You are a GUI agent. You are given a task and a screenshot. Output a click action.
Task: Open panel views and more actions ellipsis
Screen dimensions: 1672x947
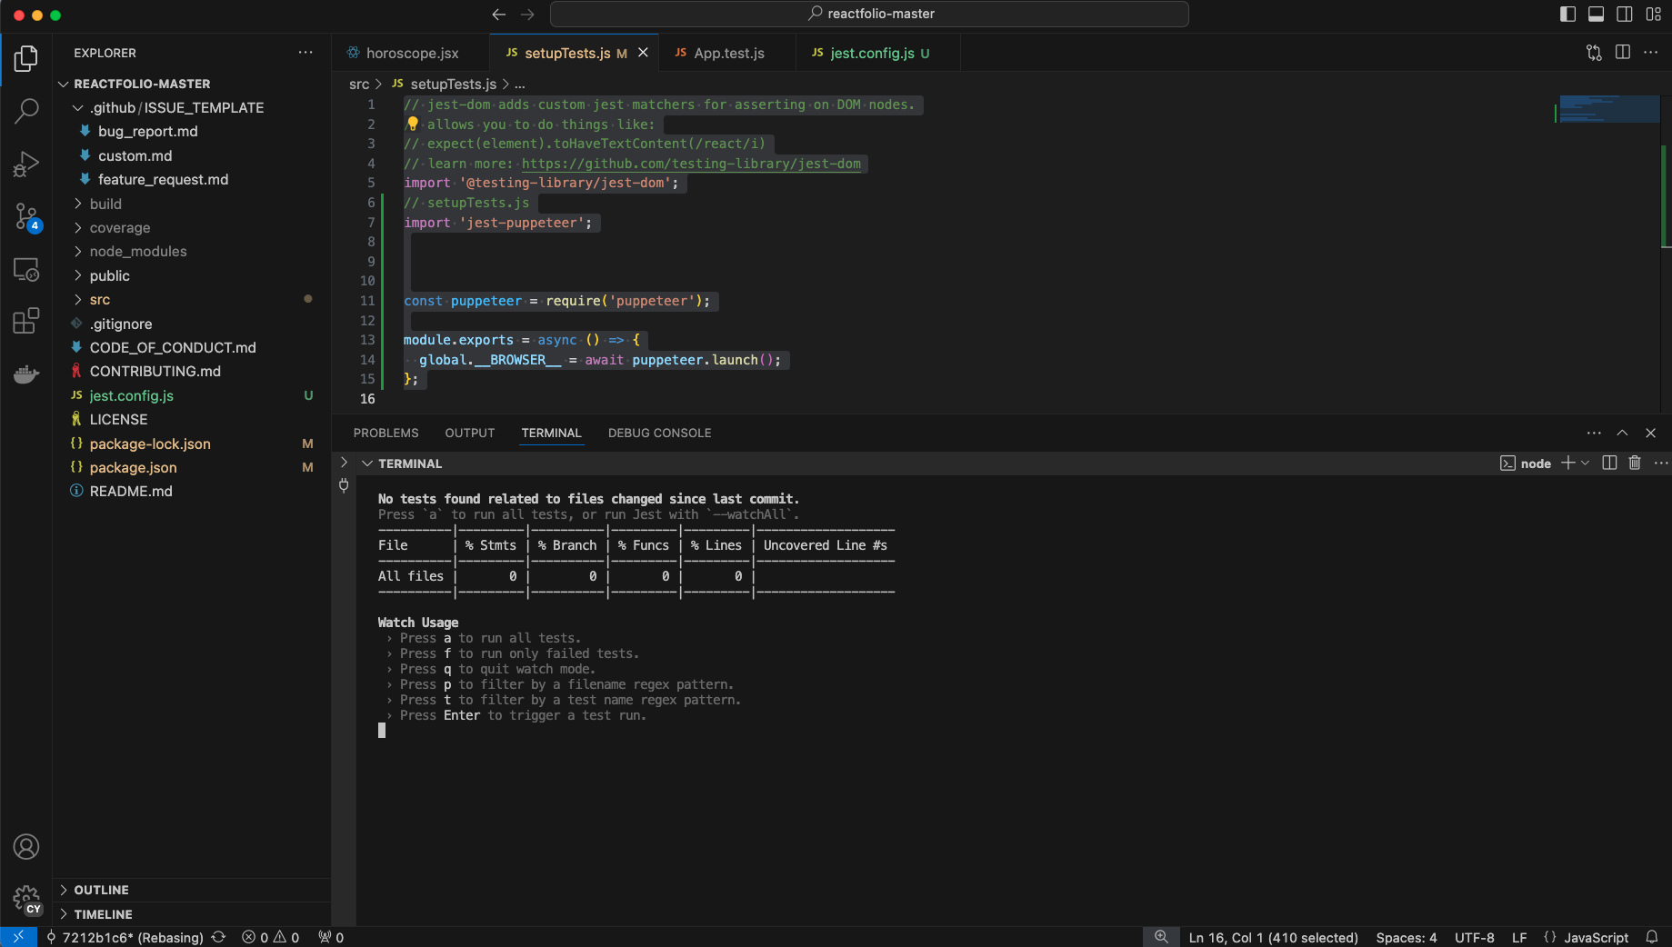click(1594, 433)
